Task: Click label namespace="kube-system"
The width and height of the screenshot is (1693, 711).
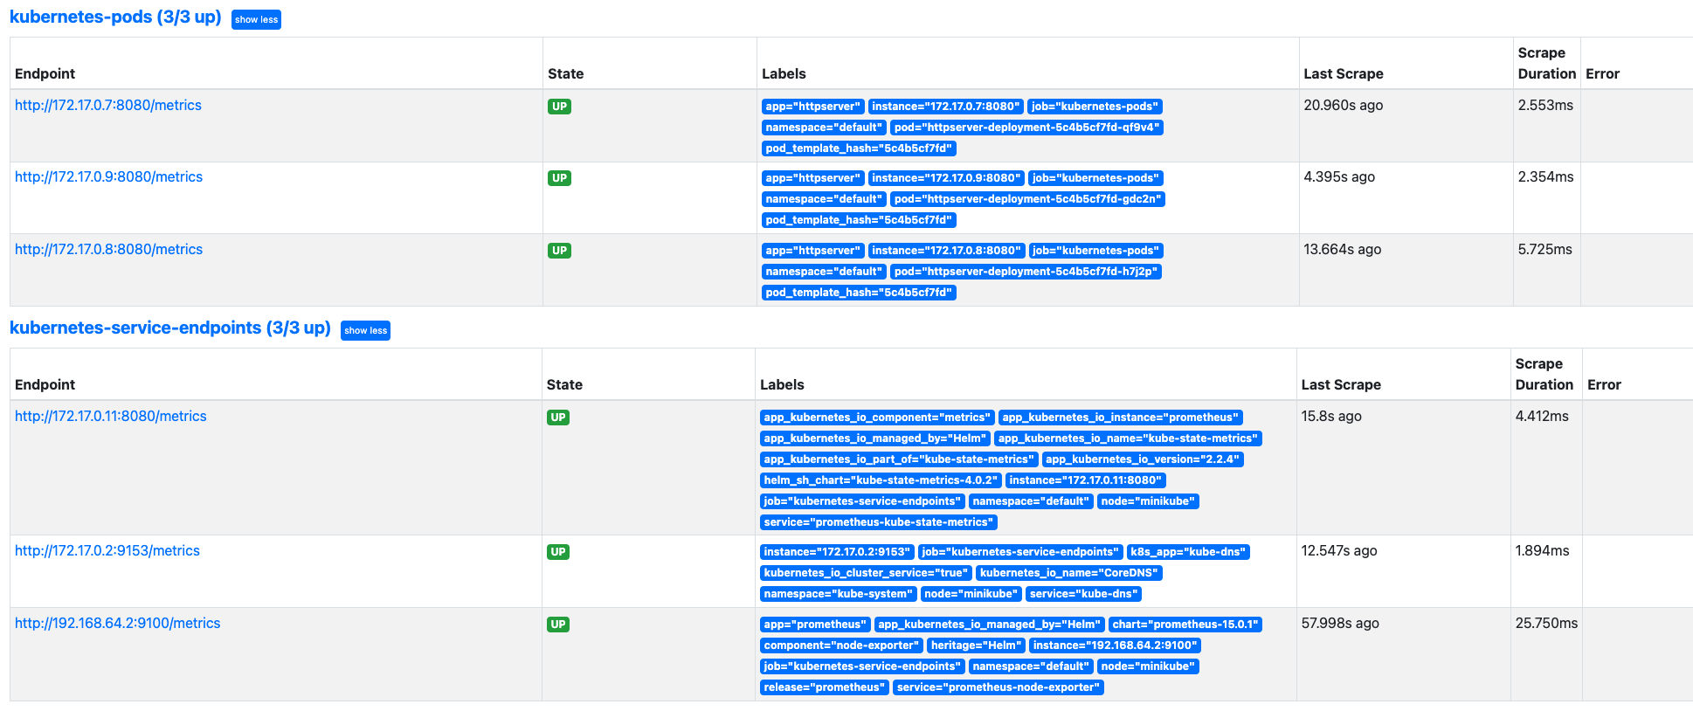Action: (x=839, y=594)
